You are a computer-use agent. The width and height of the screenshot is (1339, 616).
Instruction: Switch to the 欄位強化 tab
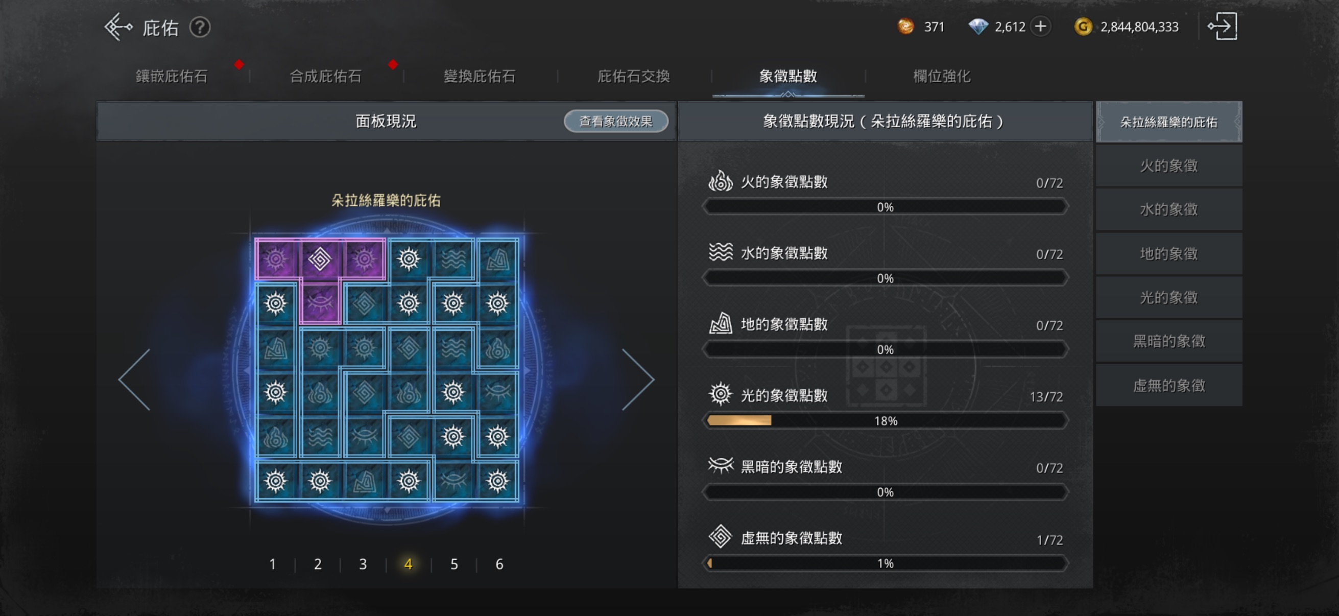[942, 77]
